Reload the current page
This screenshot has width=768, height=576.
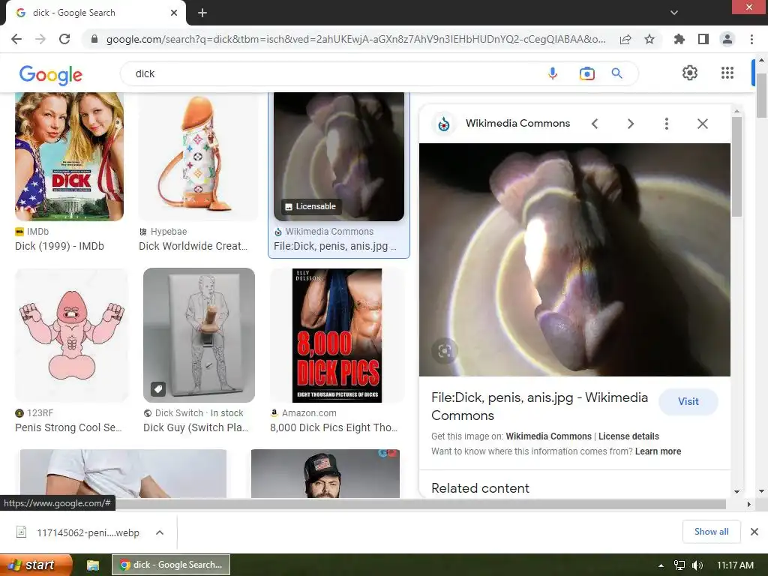(x=64, y=39)
